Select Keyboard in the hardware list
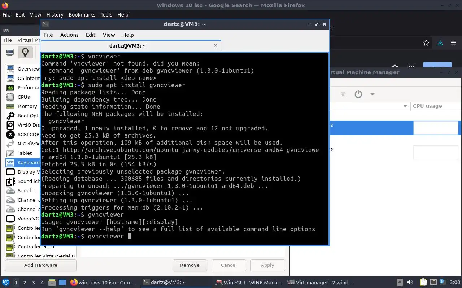Viewport: 462px width, 288px height. [22, 162]
